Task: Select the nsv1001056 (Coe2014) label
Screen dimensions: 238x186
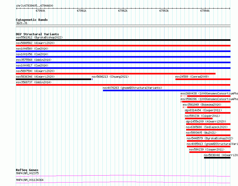Action: [x=32, y=54]
